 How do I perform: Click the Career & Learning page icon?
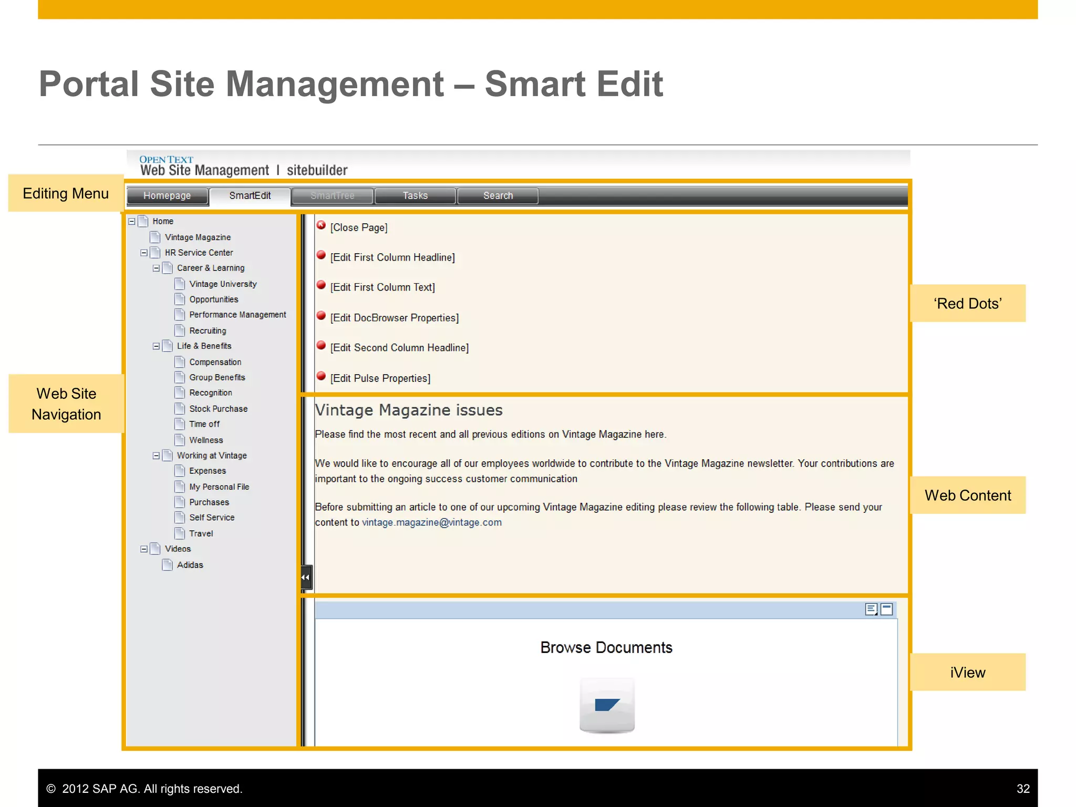(168, 268)
